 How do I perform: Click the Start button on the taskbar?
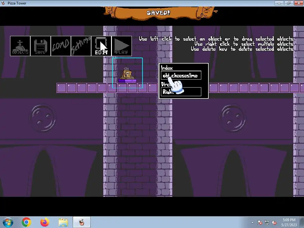click(8, 222)
